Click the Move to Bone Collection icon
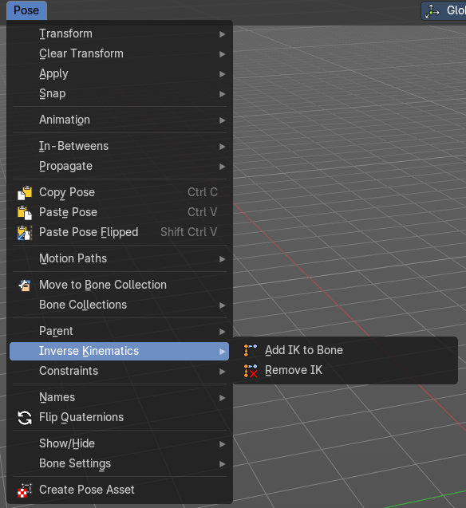 coord(25,286)
